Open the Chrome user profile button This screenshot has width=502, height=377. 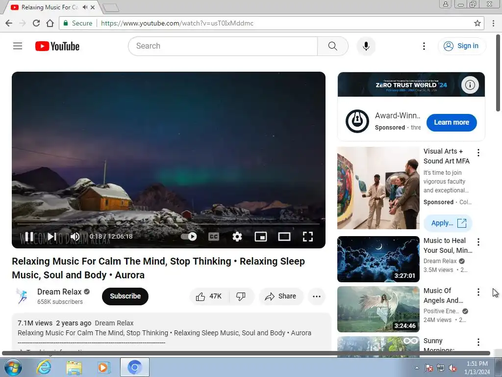445,4
